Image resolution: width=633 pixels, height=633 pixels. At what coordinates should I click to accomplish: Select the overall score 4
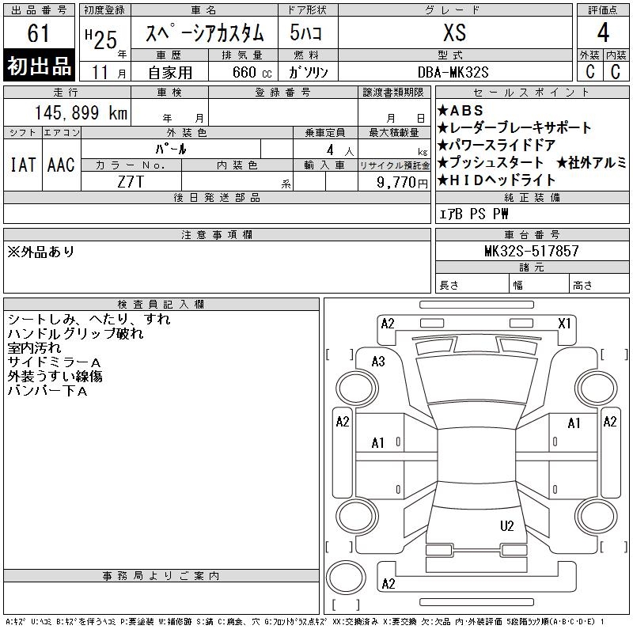(603, 32)
